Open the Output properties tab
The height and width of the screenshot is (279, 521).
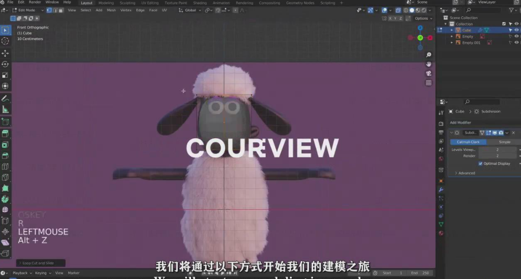(x=441, y=132)
